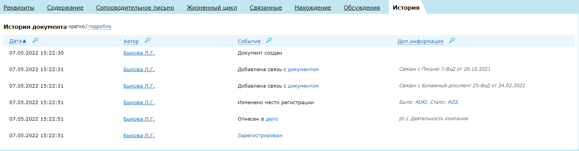Open the Сопроводительное письмо tab
This screenshot has width=579, height=151.
click(x=135, y=8)
